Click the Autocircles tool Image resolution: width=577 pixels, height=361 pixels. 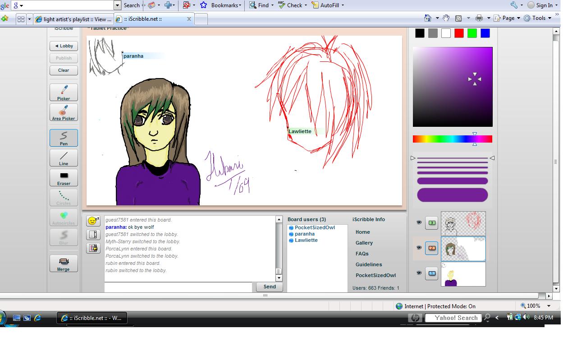64,218
